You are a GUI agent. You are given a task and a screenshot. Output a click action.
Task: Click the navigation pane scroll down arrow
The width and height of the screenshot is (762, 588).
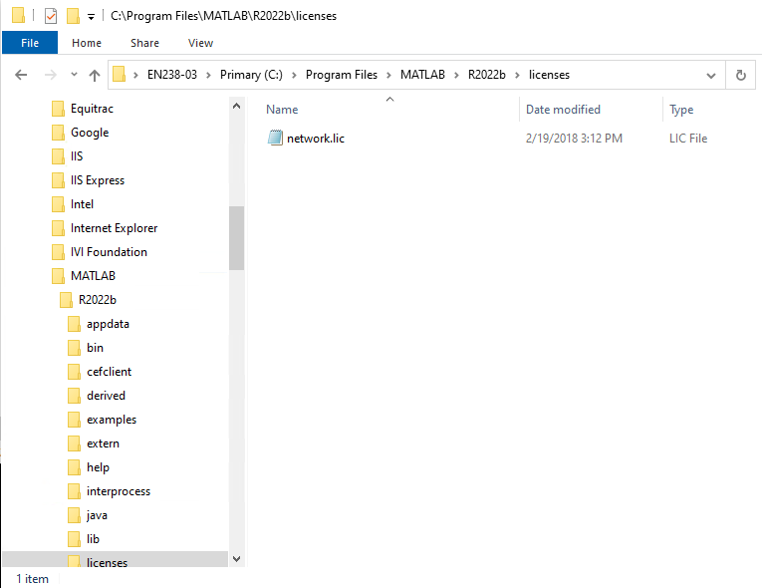(237, 559)
